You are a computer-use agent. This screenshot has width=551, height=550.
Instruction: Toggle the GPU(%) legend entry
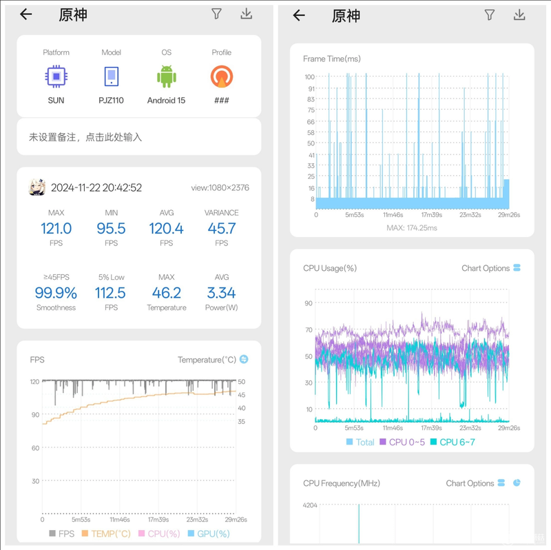(209, 534)
